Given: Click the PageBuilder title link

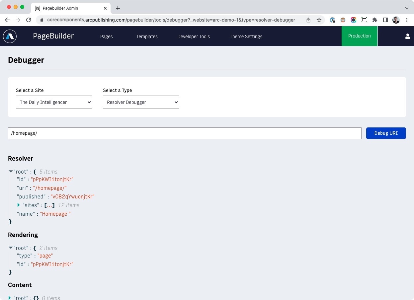Looking at the screenshot, I should tap(53, 36).
